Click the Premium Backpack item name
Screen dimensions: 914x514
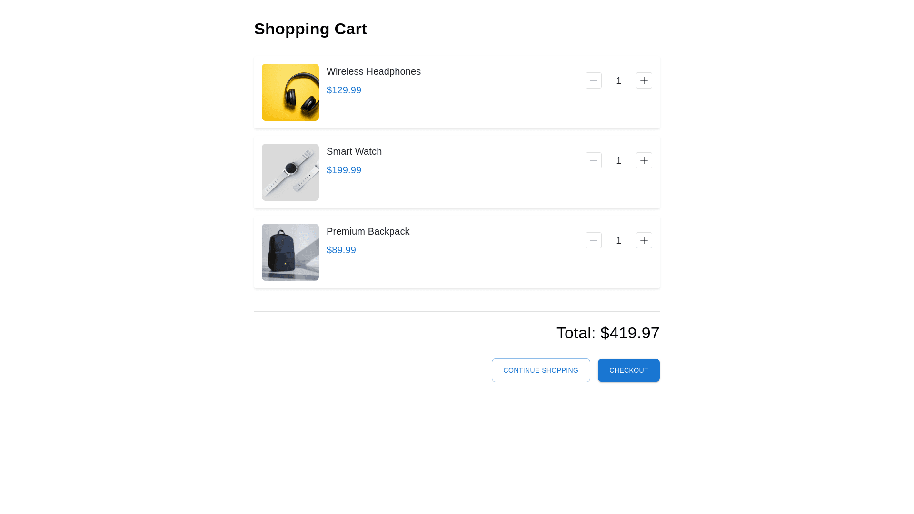[368, 231]
